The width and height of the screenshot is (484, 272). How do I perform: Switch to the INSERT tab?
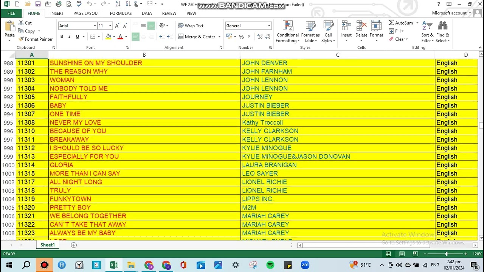point(57,13)
